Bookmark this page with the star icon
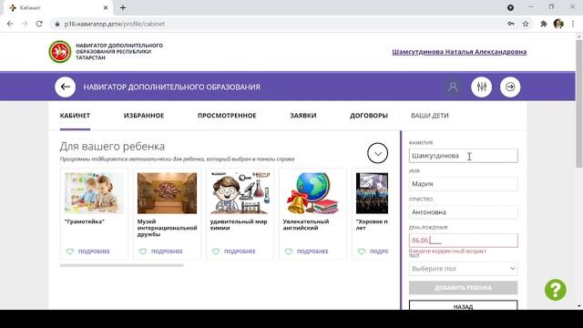Screen dimensions: 583x328 tap(526, 24)
